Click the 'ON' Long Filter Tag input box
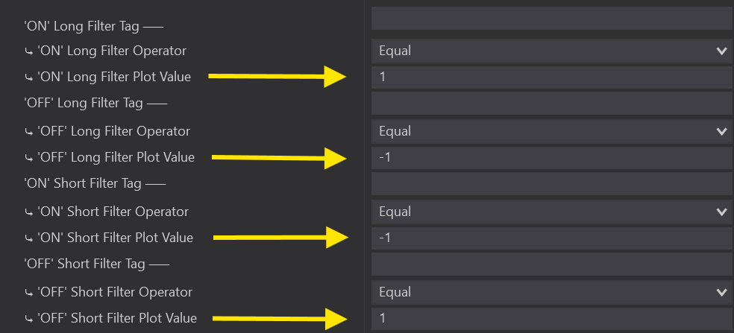734x333 pixels. [x=552, y=19]
